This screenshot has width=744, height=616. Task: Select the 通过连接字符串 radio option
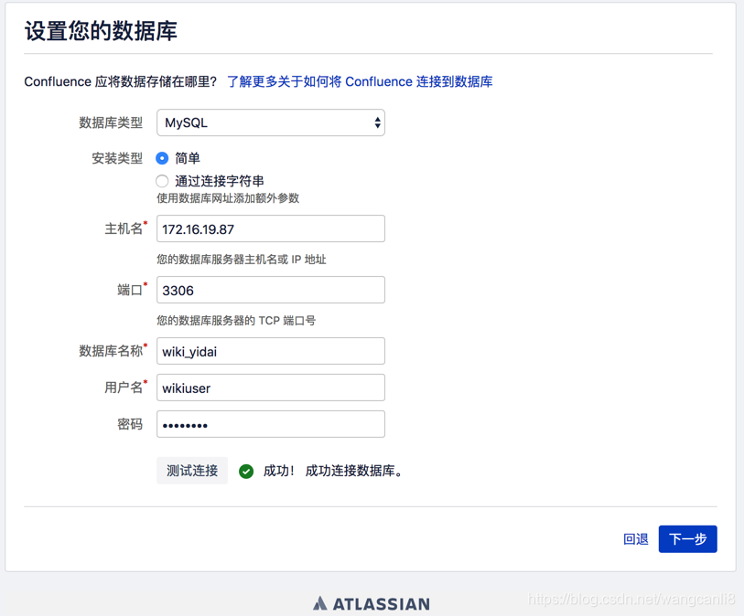(x=162, y=181)
